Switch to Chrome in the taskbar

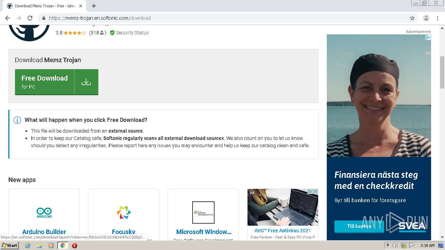click(63, 245)
